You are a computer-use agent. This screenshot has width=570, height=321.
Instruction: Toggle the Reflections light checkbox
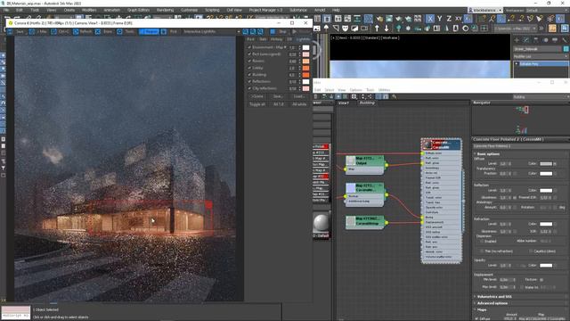point(249,81)
